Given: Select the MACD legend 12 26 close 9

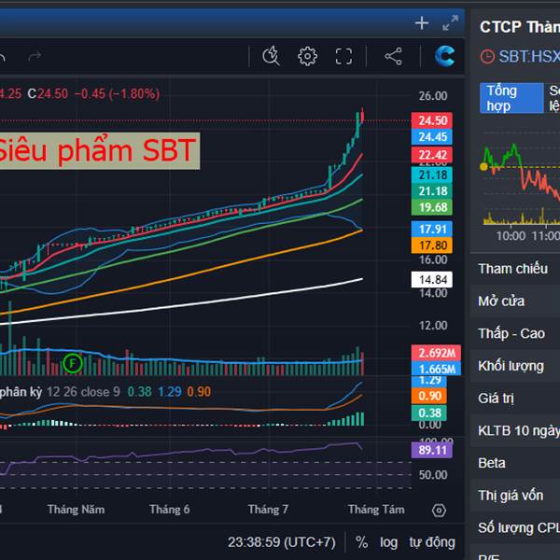Looking at the screenshot, I should point(83,392).
